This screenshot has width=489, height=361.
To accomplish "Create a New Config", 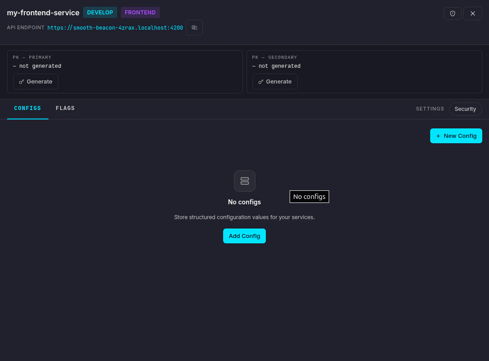I will pos(456,136).
